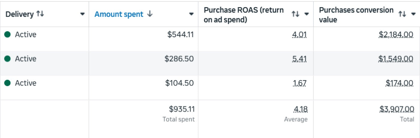Click the 5.41 ROAS value
This screenshot has width=420, height=138.
[299, 59]
